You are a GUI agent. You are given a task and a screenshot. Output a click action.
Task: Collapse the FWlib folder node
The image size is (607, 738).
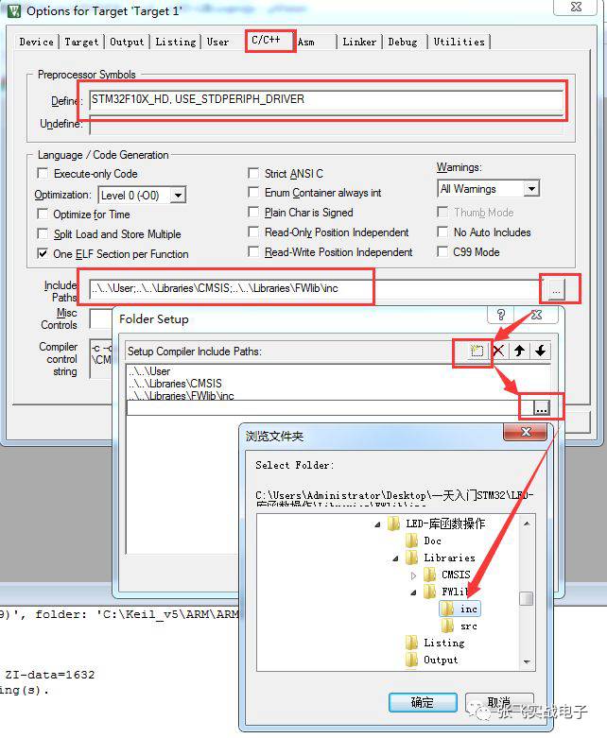coord(413,592)
